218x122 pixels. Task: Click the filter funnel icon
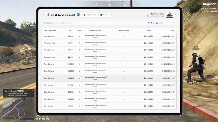click(x=149, y=23)
